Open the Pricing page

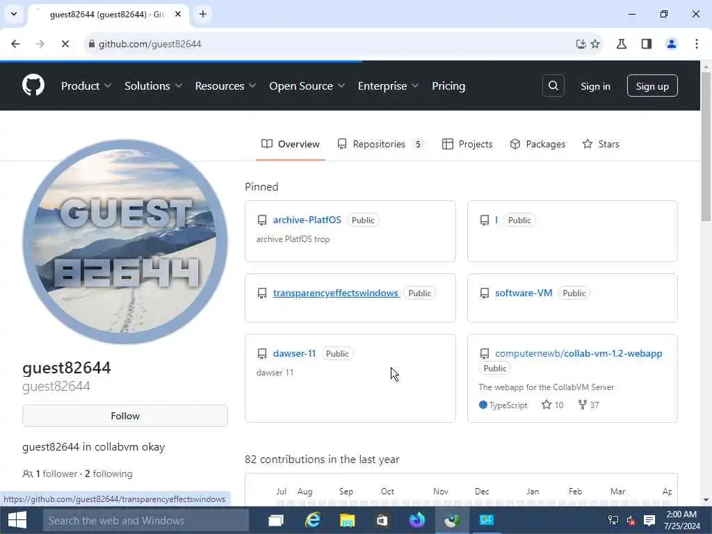[x=448, y=86]
